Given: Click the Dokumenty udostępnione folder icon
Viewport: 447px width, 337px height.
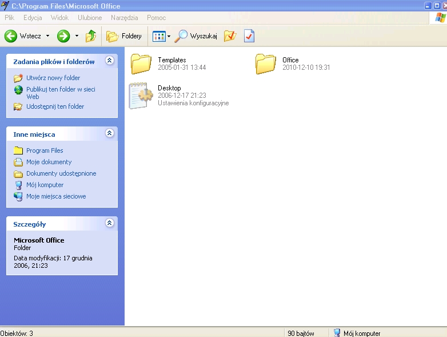Looking at the screenshot, I should coord(18,174).
